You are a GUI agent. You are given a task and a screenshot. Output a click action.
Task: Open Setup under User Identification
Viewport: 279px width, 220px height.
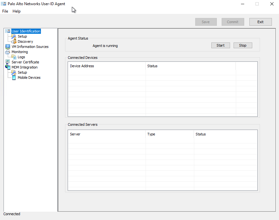22,36
